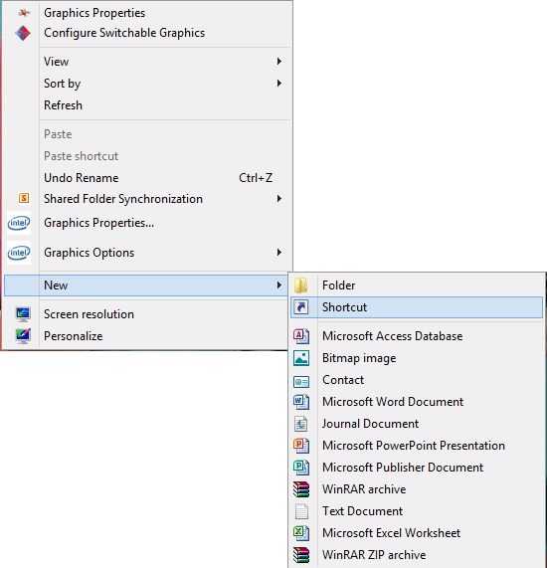Click the Shortcut arrow icon
The height and width of the screenshot is (568, 547).
[301, 307]
